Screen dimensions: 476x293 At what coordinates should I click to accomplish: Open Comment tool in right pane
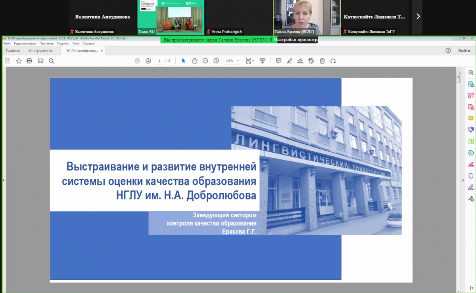(x=471, y=118)
